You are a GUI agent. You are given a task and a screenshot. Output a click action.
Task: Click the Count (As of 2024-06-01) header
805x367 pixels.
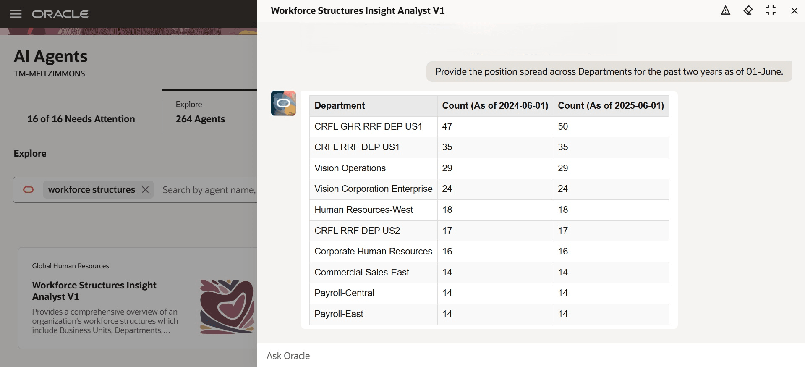[495, 106]
